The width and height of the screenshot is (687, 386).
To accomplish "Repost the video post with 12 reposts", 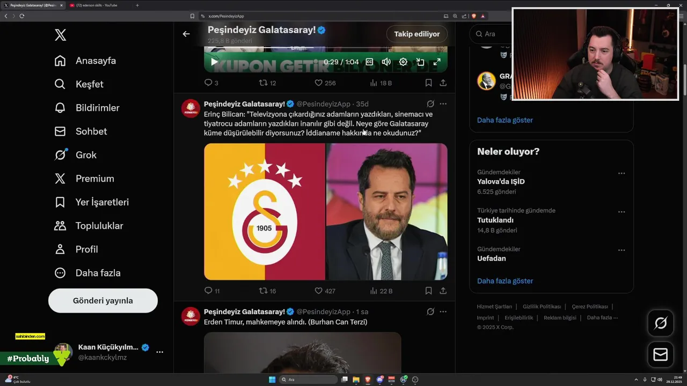I will [267, 83].
